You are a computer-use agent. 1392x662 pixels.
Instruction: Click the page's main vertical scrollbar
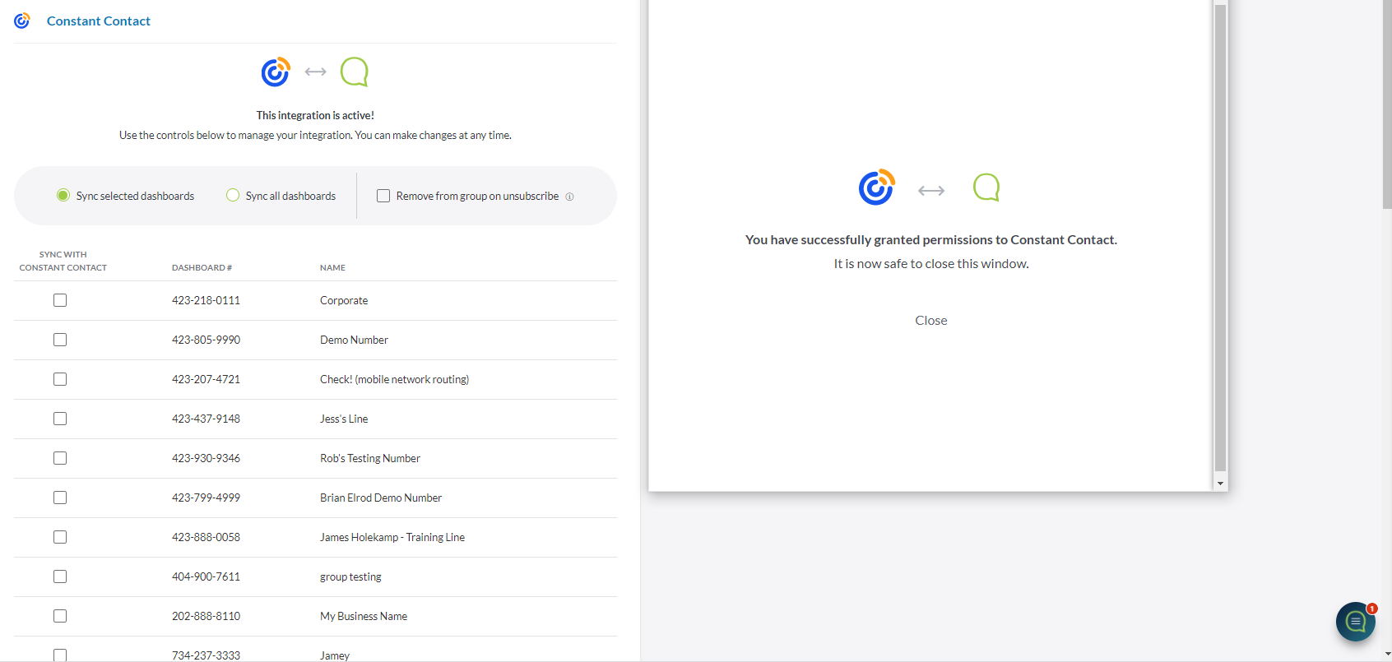click(x=1387, y=107)
